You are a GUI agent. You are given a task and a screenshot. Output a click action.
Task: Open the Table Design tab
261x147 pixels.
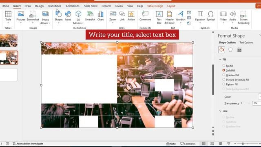point(155,6)
